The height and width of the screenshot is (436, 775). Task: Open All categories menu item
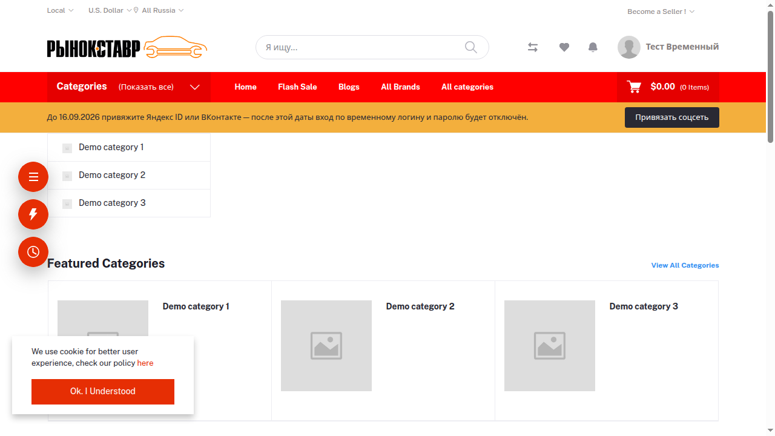pyautogui.click(x=467, y=87)
